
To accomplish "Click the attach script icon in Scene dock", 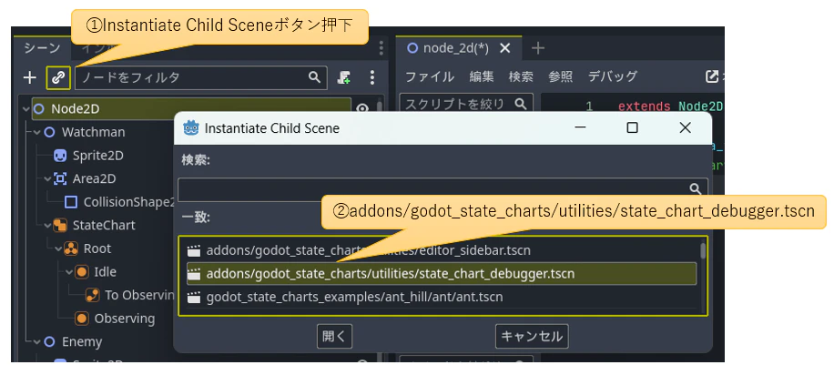I will coord(344,77).
